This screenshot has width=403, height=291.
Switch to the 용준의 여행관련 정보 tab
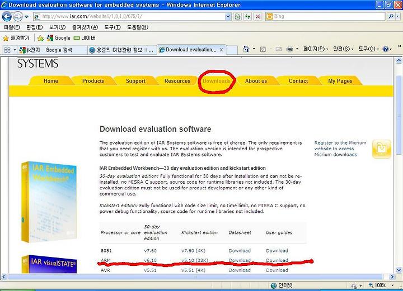(122, 50)
